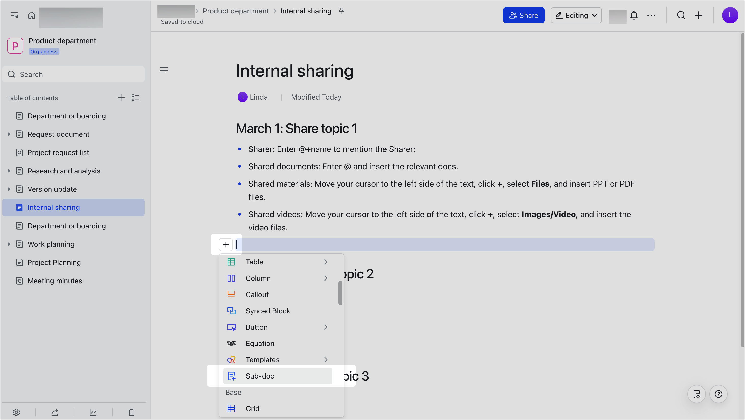Open the wiki settings gear

point(16,412)
